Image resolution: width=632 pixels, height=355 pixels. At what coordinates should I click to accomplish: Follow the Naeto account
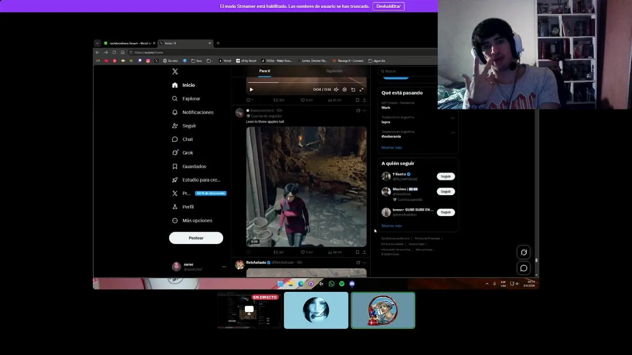click(x=446, y=177)
